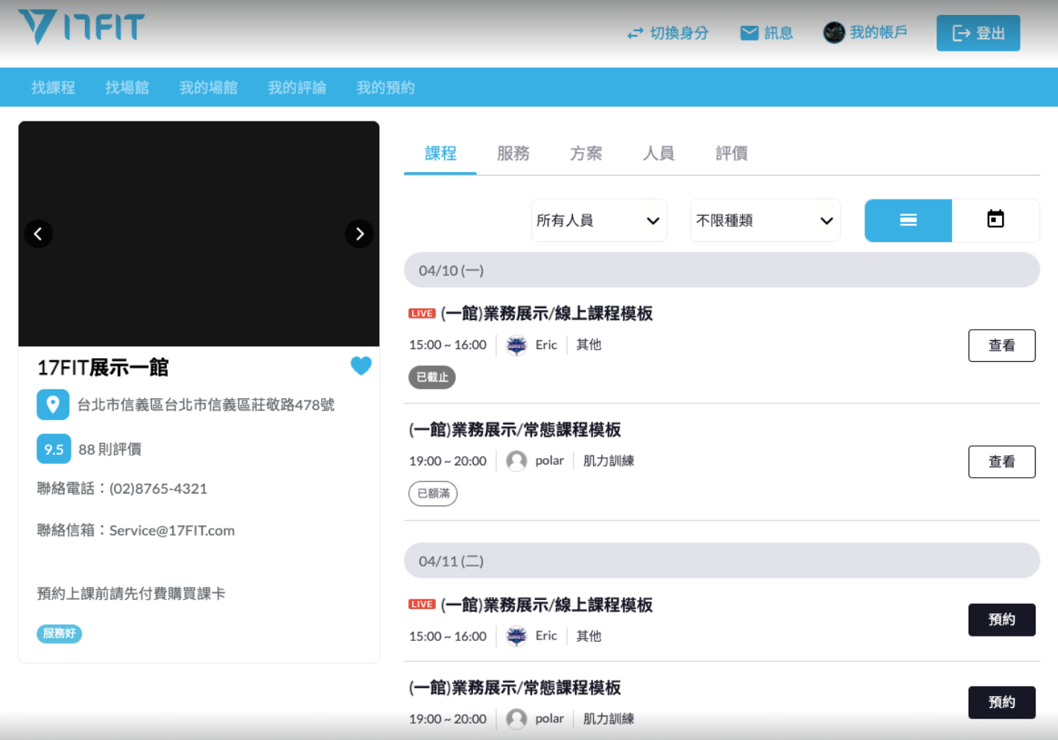
Task: Click the contact email Service@17FIT.com
Action: click(x=172, y=531)
